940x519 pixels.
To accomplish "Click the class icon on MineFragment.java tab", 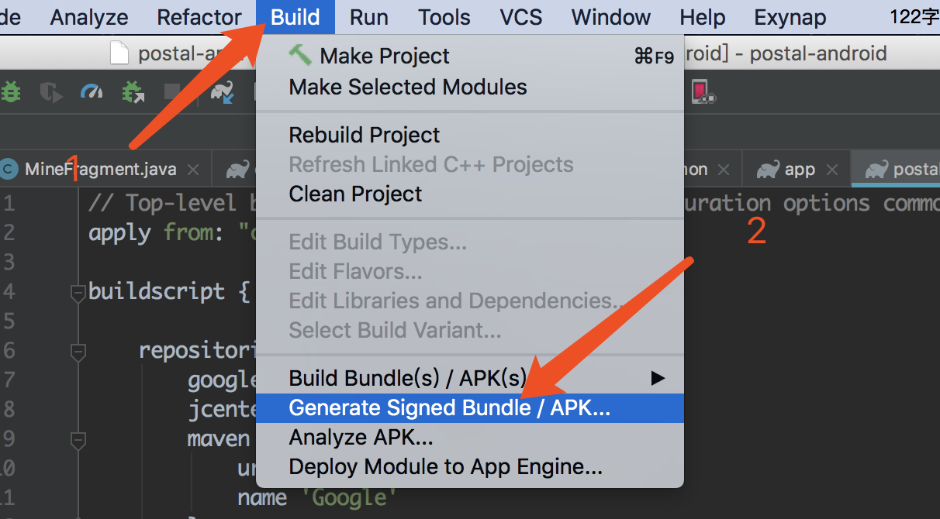I will click(9, 167).
